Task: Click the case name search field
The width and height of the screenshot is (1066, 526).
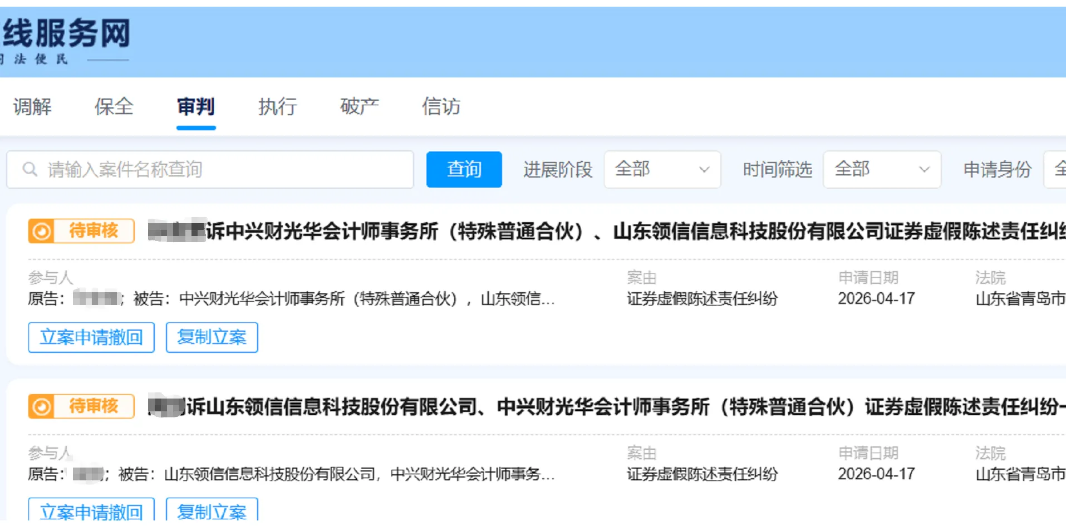Action: (210, 169)
